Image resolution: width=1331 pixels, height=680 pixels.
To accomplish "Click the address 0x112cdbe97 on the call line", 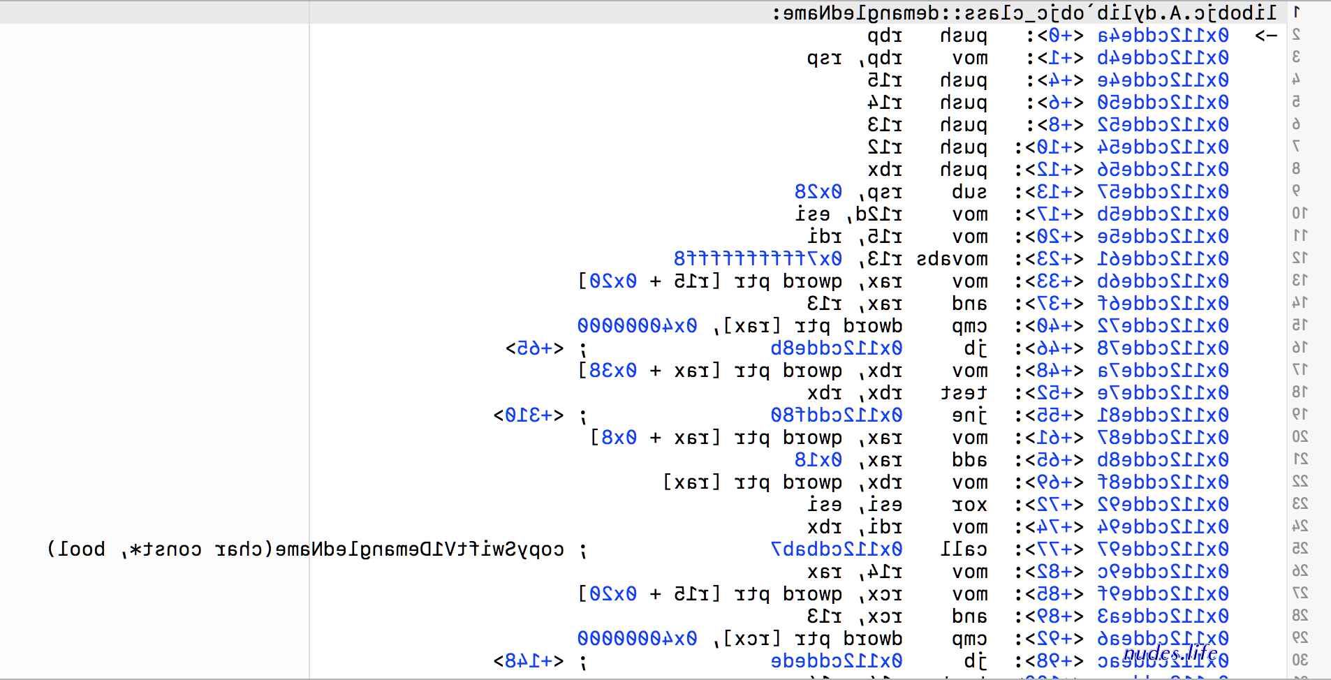I will tap(1163, 549).
